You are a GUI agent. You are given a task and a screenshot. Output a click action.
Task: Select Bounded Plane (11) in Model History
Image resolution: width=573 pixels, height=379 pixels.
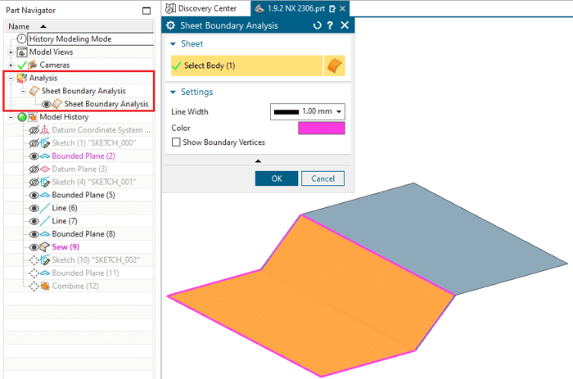[85, 273]
